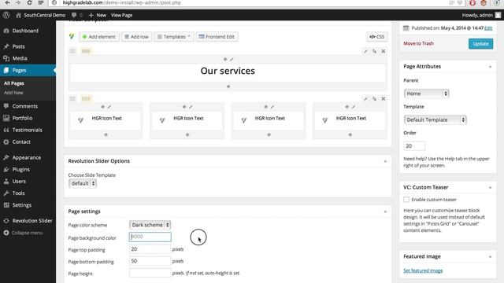Image resolution: width=504 pixels, height=283 pixels.
Task: Click View Page in admin bar
Action: pyautogui.click(x=121, y=15)
